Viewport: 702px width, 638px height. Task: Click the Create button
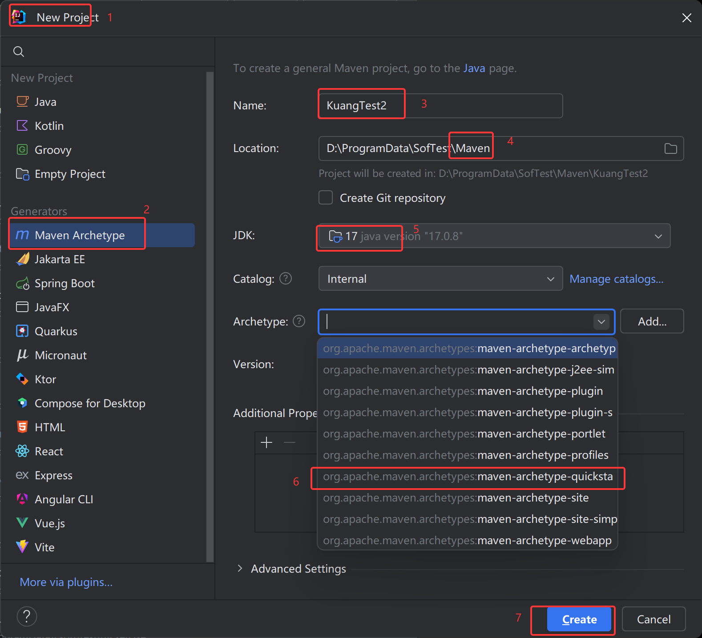[579, 619]
